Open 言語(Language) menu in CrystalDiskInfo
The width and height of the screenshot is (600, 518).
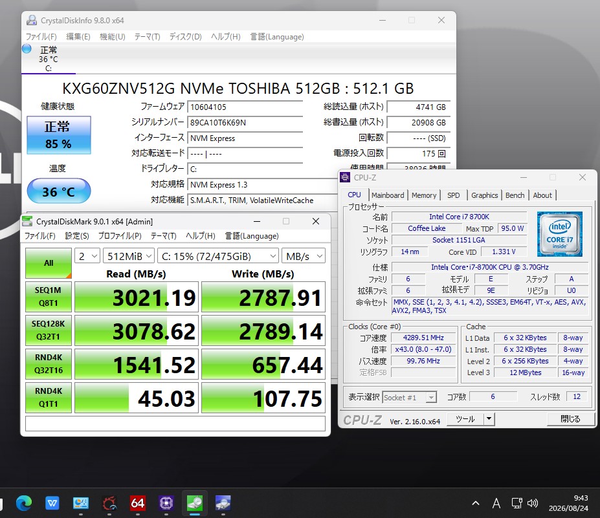point(276,37)
